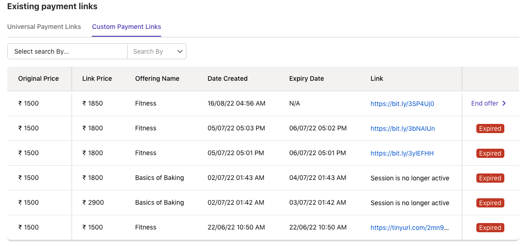Click the End offer chevron arrow
Image resolution: width=525 pixels, height=246 pixels.
pyautogui.click(x=504, y=104)
